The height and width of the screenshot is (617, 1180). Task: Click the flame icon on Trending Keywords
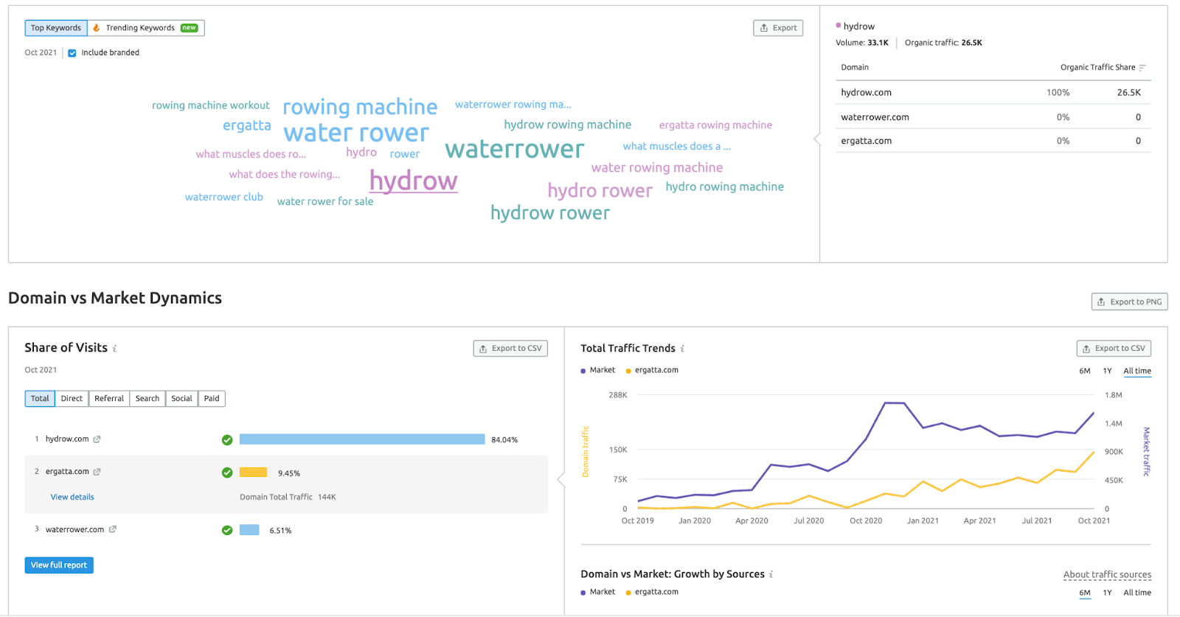pos(96,28)
